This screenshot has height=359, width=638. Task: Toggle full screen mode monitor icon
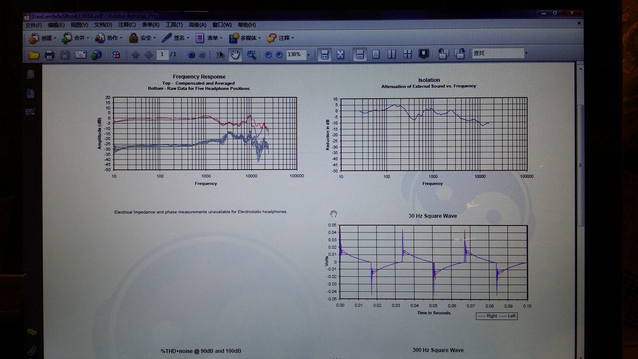(424, 54)
